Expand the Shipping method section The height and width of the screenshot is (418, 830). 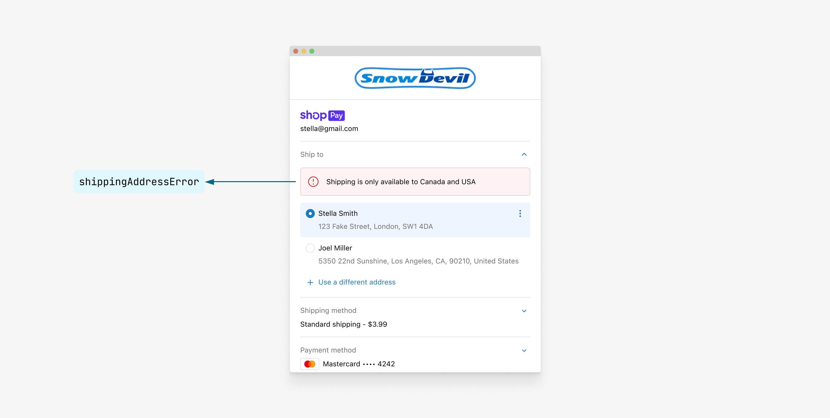point(524,311)
